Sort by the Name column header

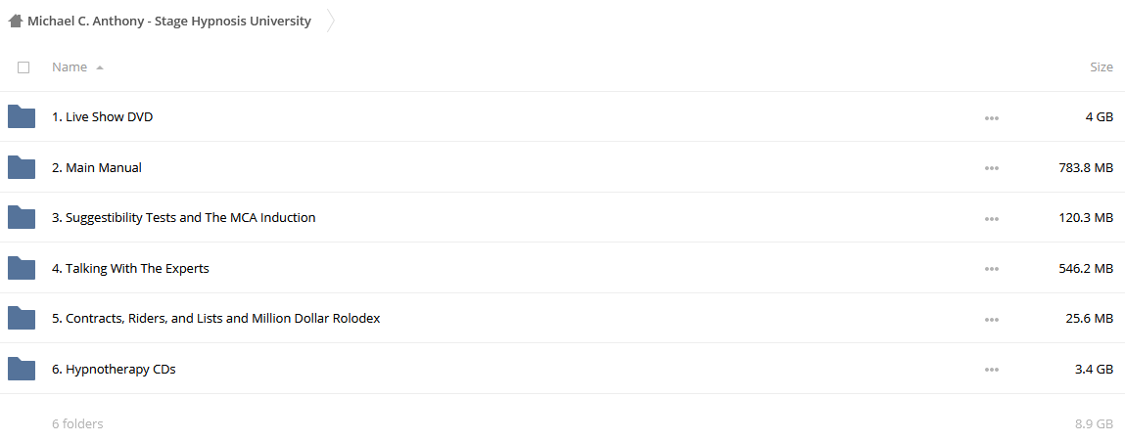[70, 67]
